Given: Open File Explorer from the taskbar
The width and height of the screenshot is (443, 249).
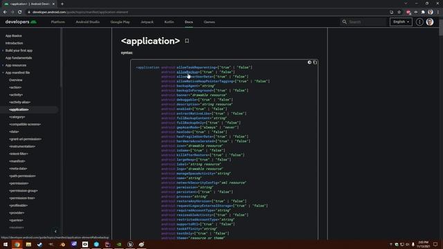Looking at the screenshot, I should click(28, 244).
